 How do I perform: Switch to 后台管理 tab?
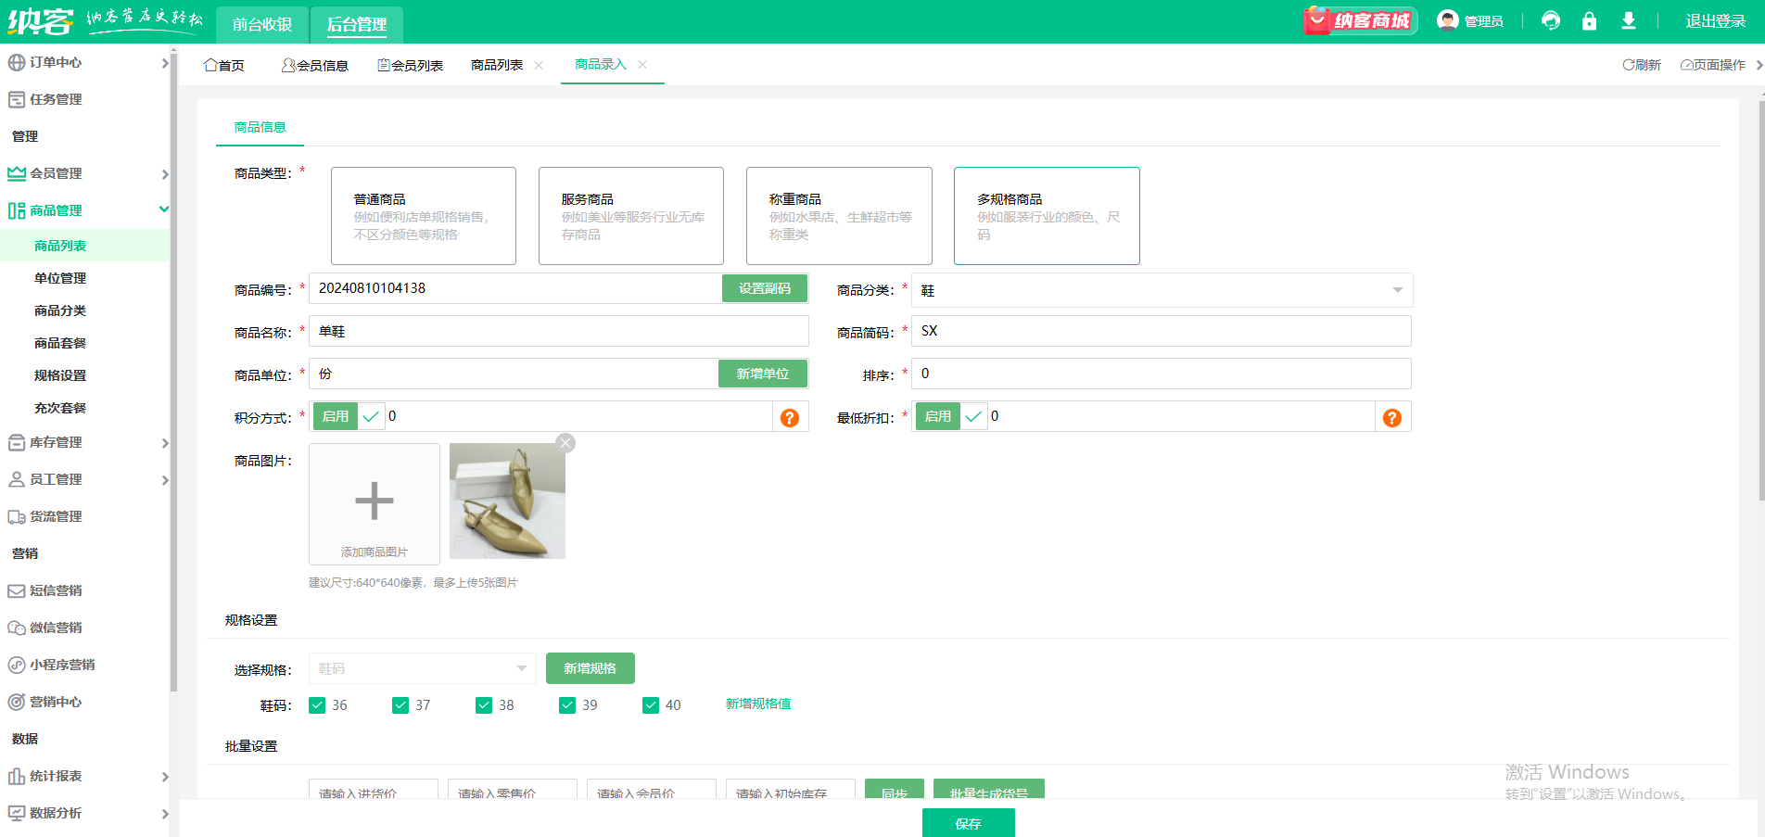point(357,24)
